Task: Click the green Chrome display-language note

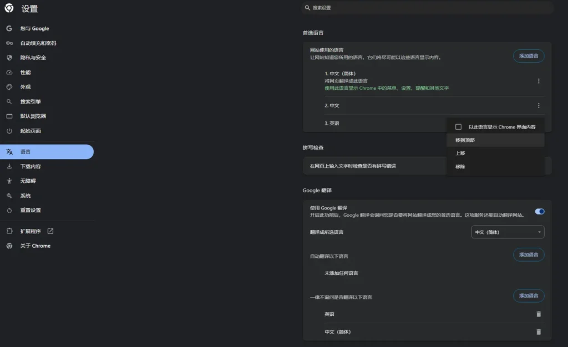Action: coord(387,88)
